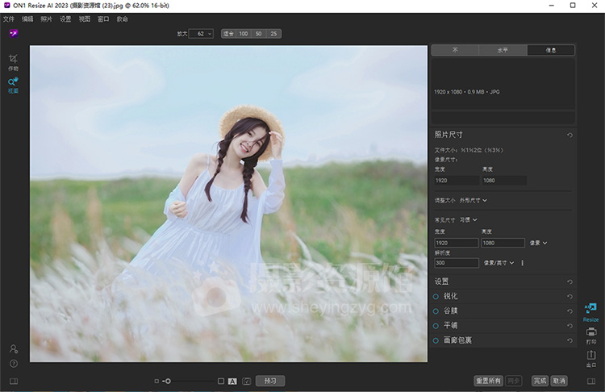Select the Crop tool in left sidebar

tap(14, 60)
